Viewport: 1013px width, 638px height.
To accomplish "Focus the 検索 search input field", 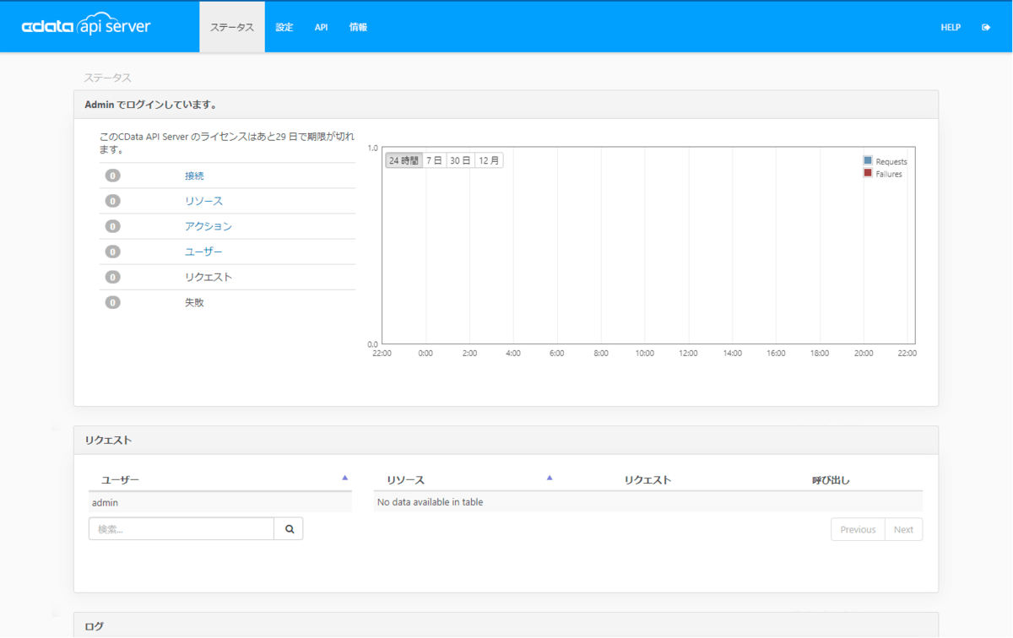I will click(181, 529).
